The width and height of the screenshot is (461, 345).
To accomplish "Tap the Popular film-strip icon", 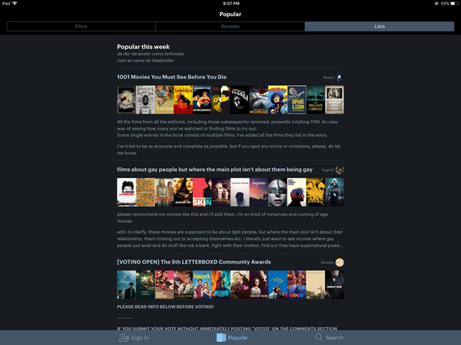I will pos(221,337).
